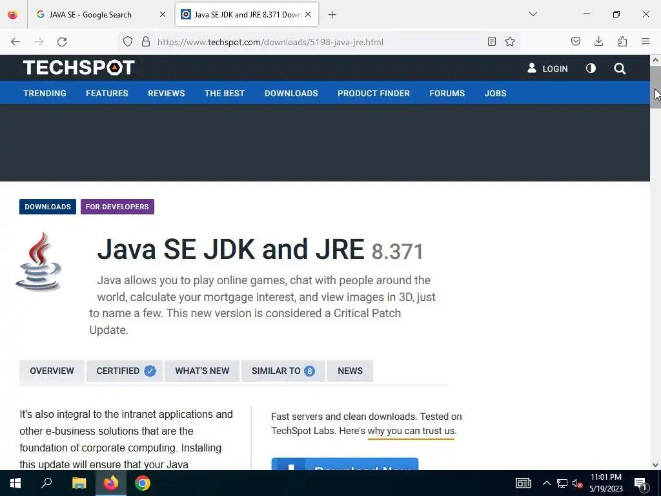The width and height of the screenshot is (661, 496).
Task: Open the TechSpot site search magnifier
Action: coord(620,68)
